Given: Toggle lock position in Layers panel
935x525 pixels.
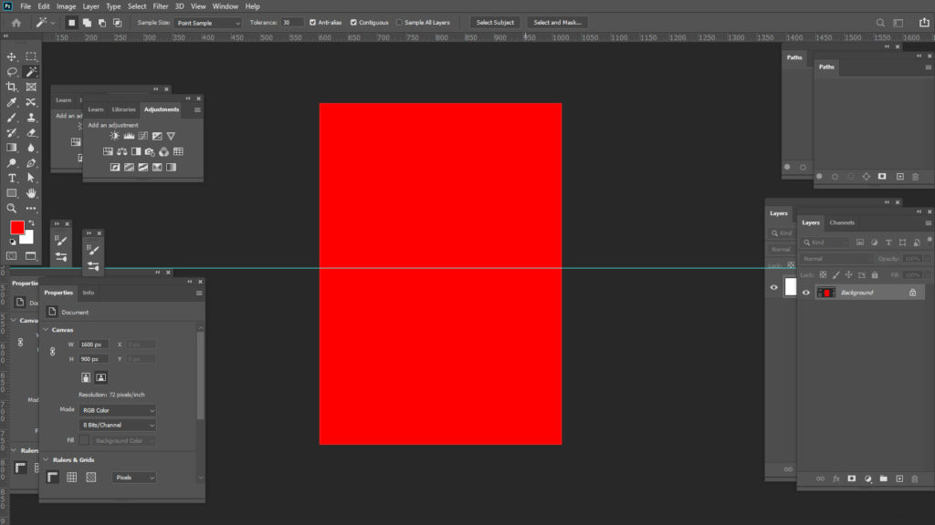Looking at the screenshot, I should point(848,275).
